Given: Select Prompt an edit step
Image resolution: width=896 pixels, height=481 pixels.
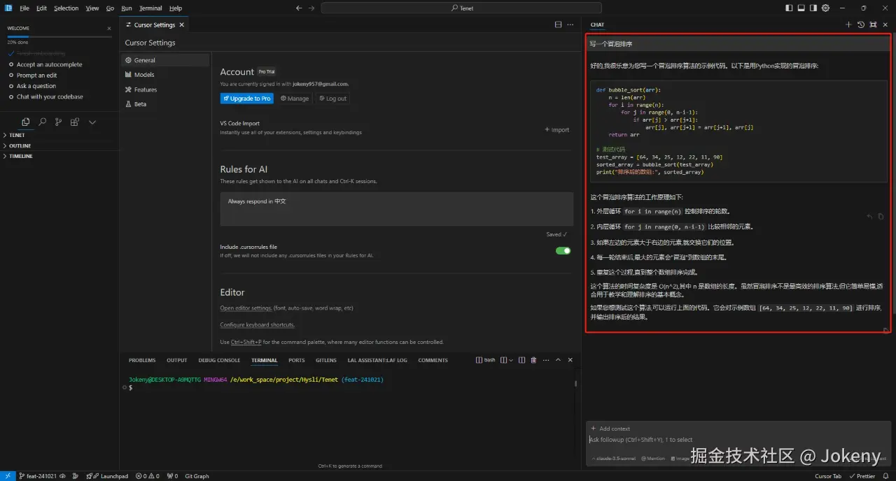Looking at the screenshot, I should tap(32, 76).
